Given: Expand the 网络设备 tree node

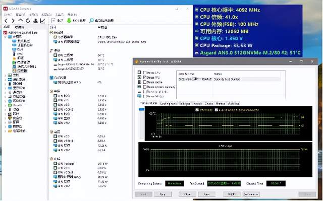Looking at the screenshot, I should pos(5,101).
